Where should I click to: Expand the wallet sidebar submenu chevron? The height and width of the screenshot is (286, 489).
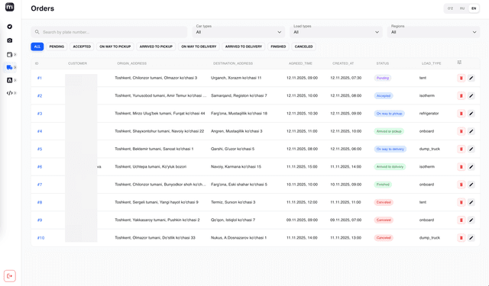point(15,54)
